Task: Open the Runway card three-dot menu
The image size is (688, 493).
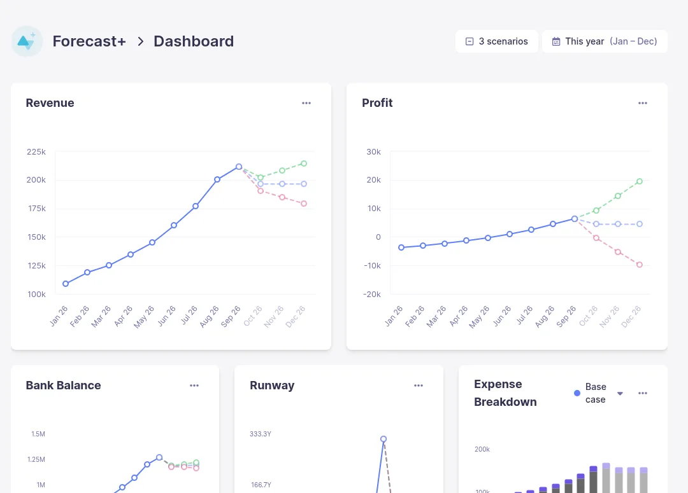Action: click(418, 385)
